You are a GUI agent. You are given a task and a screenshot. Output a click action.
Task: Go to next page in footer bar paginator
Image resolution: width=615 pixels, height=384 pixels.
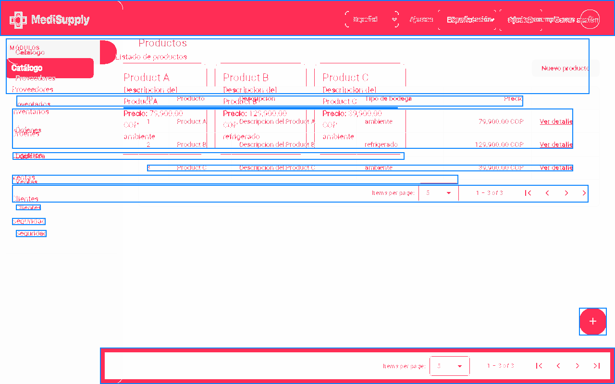click(578, 366)
